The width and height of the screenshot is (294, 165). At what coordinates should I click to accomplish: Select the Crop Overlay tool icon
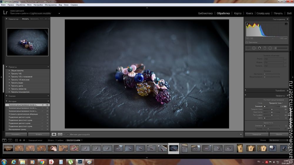248,48
